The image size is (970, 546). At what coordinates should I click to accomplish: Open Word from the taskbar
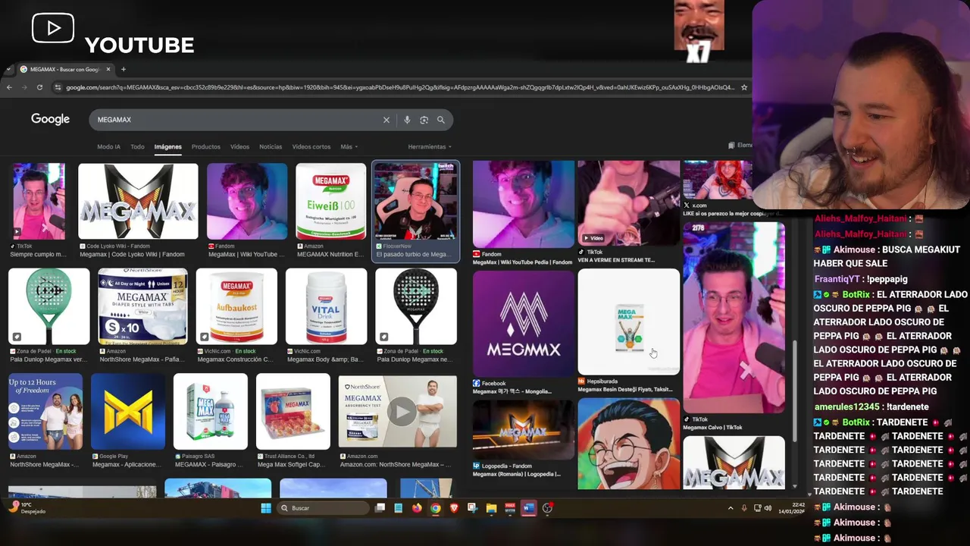tap(528, 508)
